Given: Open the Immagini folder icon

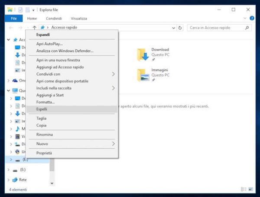Looking at the screenshot, I should coord(143,75).
